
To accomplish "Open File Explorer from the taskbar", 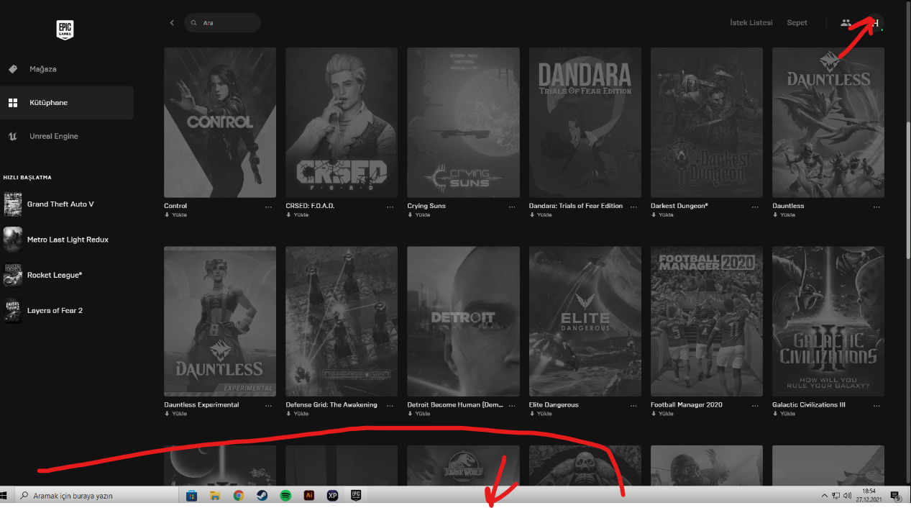I will point(214,495).
